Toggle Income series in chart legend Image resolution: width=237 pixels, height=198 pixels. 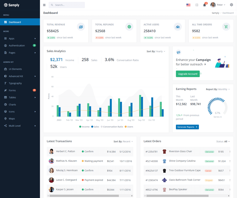click(x=84, y=127)
